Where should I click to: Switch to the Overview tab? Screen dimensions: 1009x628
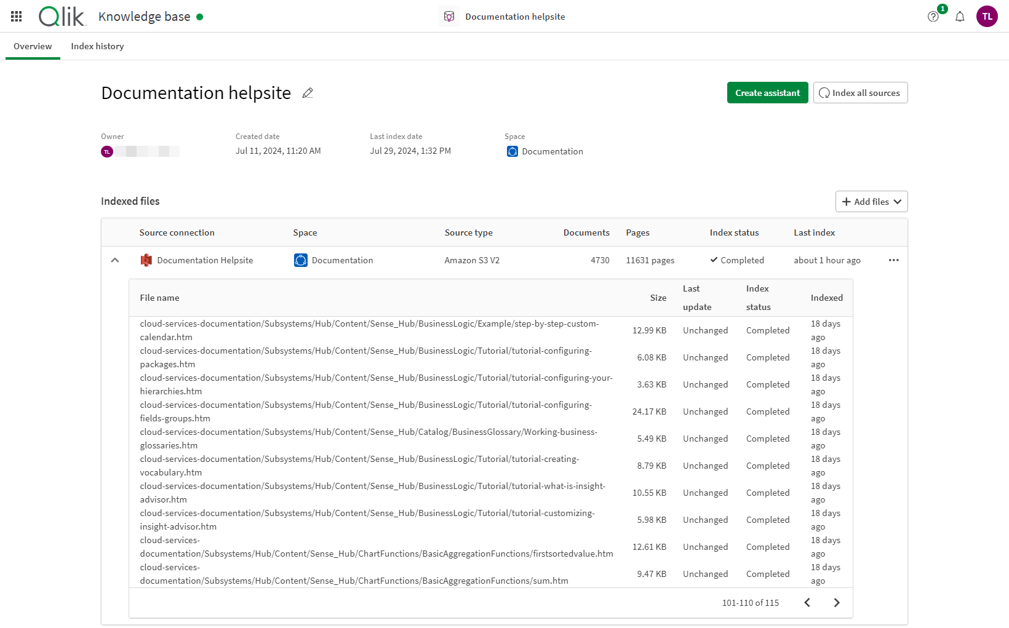(33, 46)
